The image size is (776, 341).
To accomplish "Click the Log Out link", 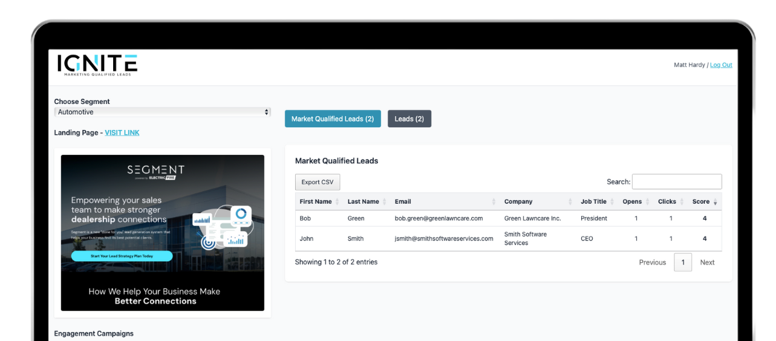I will (721, 65).
